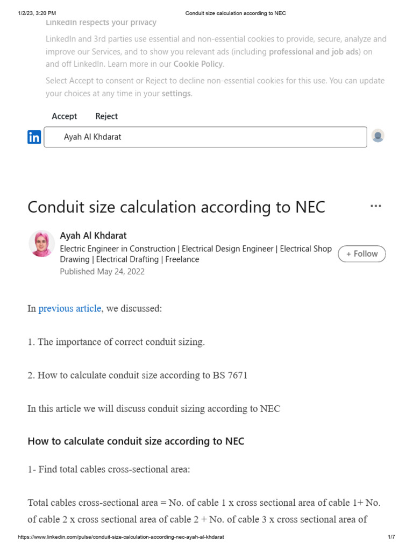Click the linkedin.com/pulse URL in footer
Image resolution: width=413 pixels, height=551 pixels.
pyautogui.click(x=121, y=537)
